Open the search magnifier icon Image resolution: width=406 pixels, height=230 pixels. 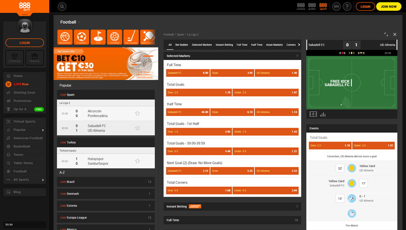[62, 6]
